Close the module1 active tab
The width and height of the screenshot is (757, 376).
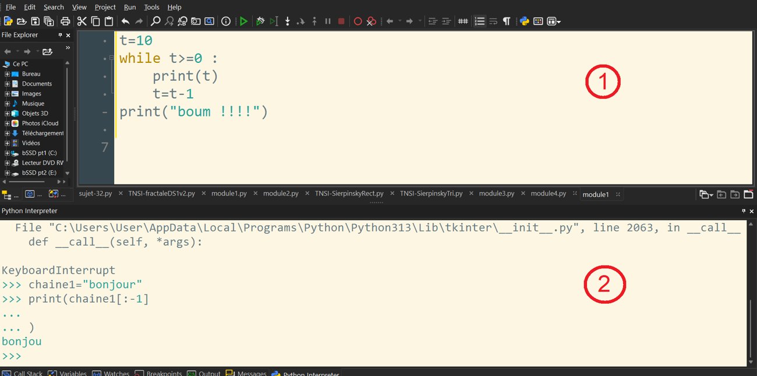point(618,194)
